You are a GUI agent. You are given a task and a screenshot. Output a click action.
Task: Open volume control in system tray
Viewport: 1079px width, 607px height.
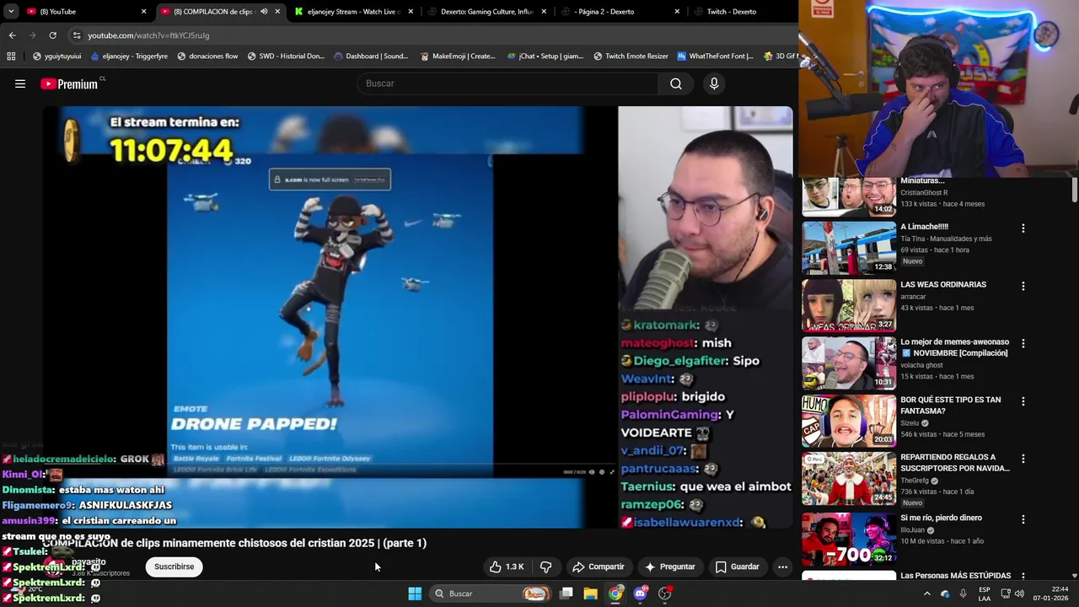coord(1019,594)
